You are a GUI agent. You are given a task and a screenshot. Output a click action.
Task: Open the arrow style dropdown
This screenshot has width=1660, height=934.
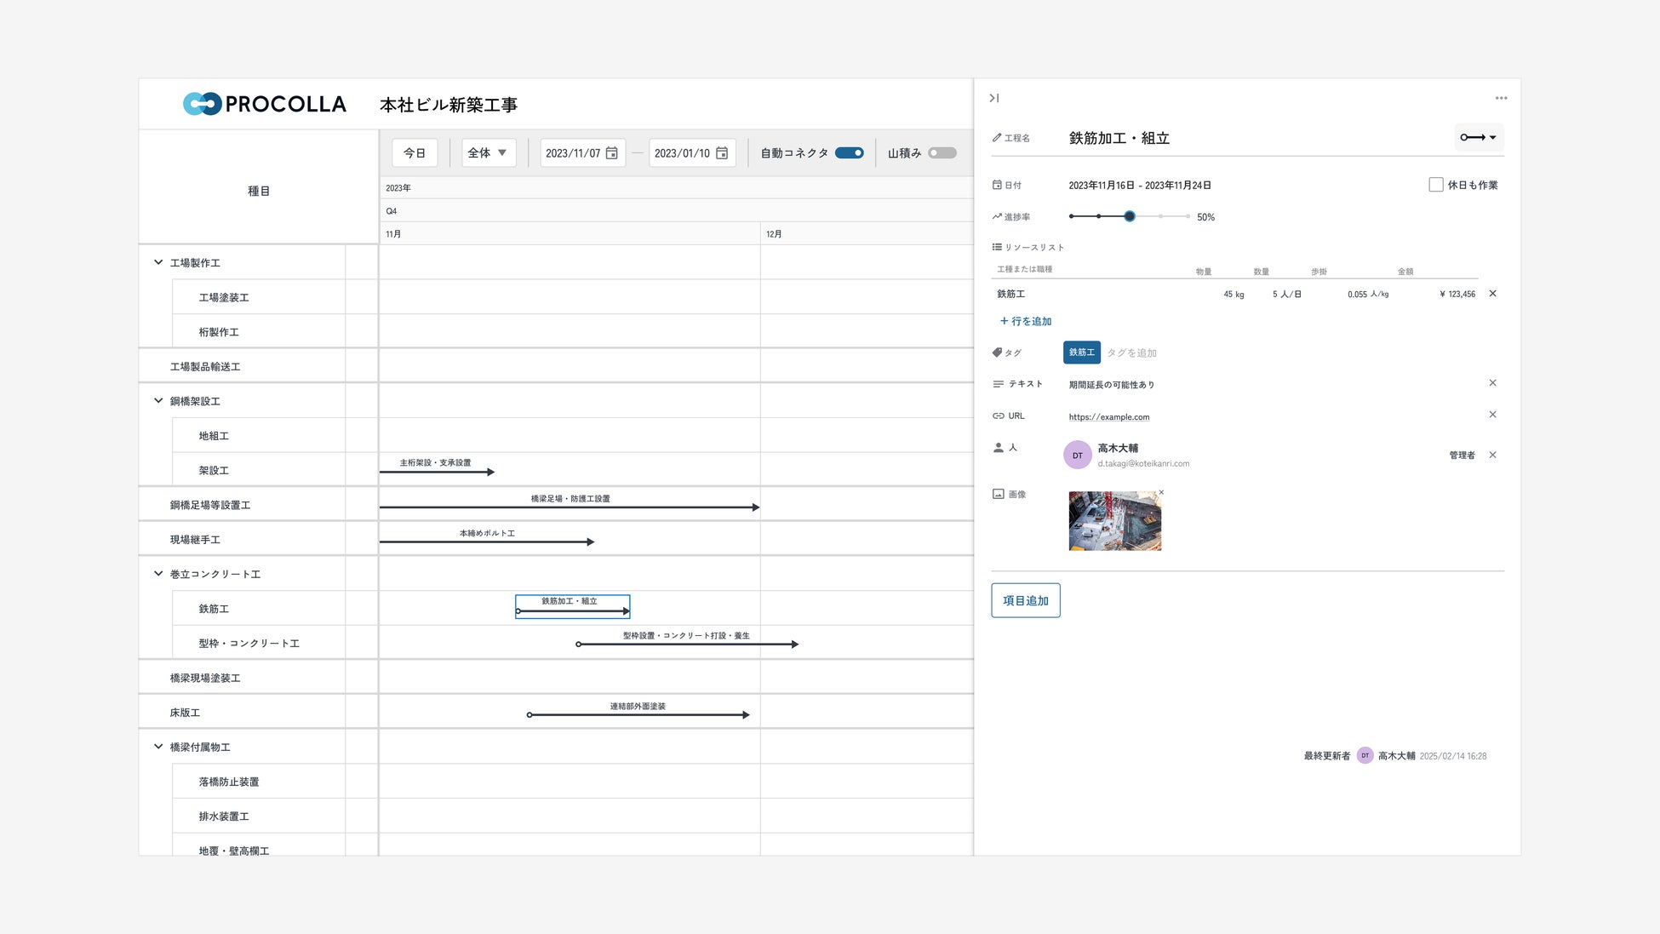point(1479,137)
